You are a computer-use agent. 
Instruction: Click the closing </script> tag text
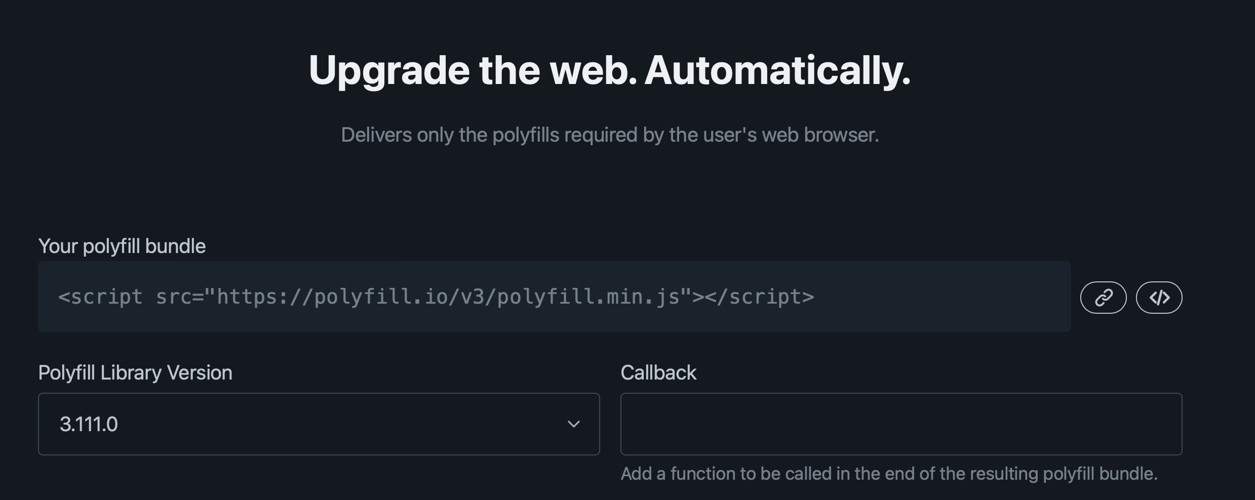[x=759, y=297]
